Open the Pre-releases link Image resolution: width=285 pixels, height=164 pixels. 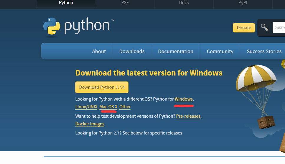tap(188, 116)
